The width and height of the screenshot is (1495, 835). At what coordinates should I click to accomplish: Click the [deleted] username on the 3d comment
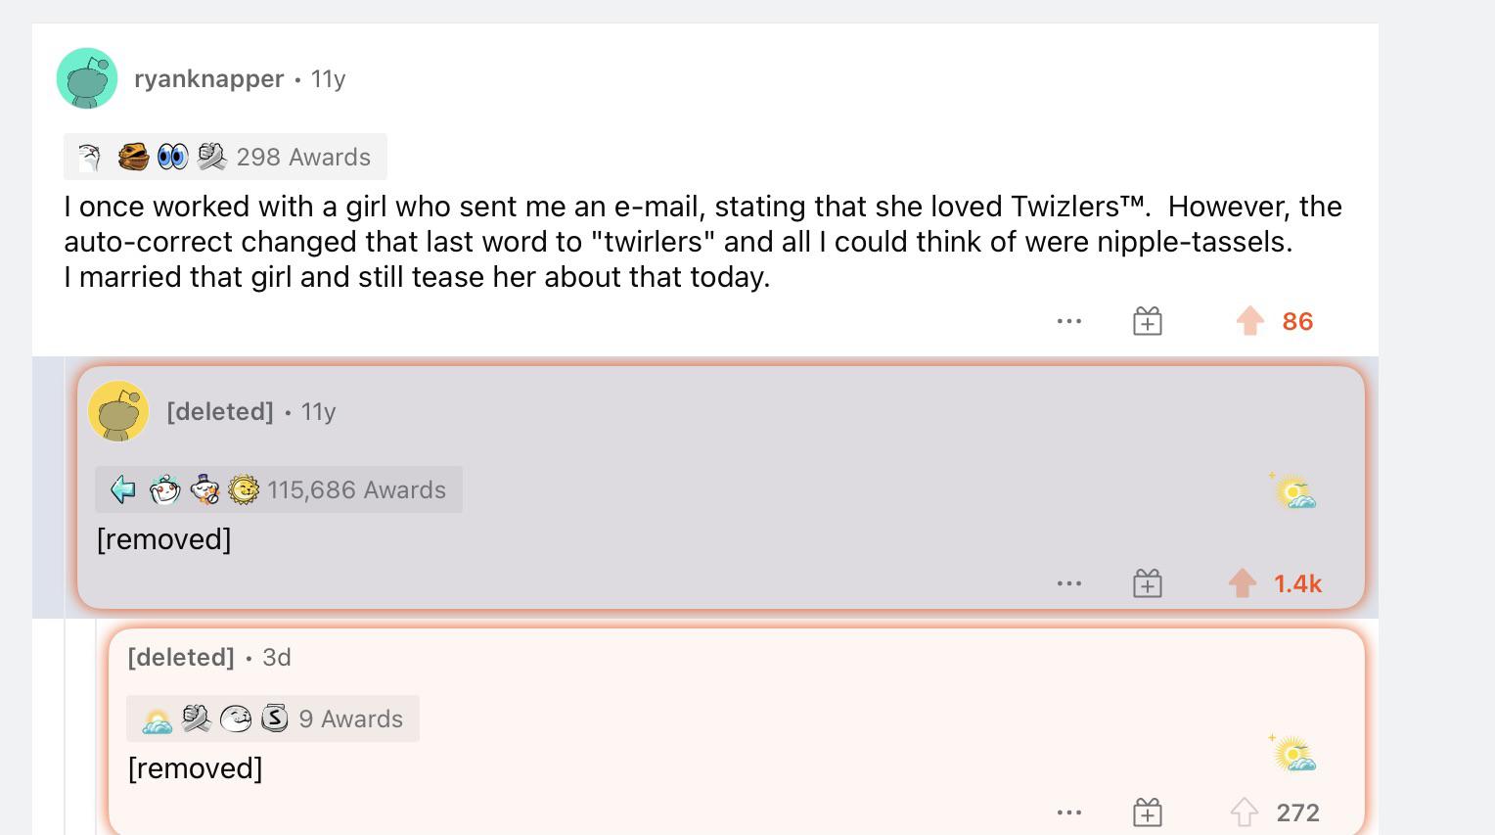(x=181, y=657)
